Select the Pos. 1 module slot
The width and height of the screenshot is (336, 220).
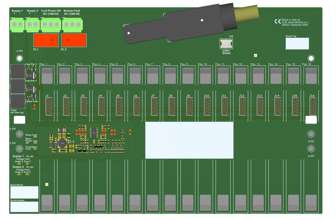(x=47, y=75)
